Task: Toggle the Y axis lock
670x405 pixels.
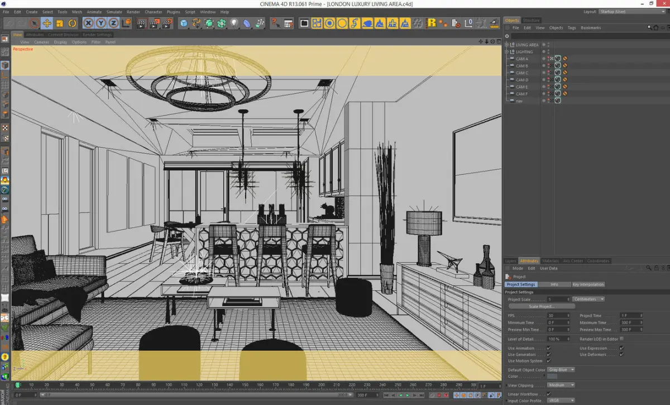Action: pos(101,23)
